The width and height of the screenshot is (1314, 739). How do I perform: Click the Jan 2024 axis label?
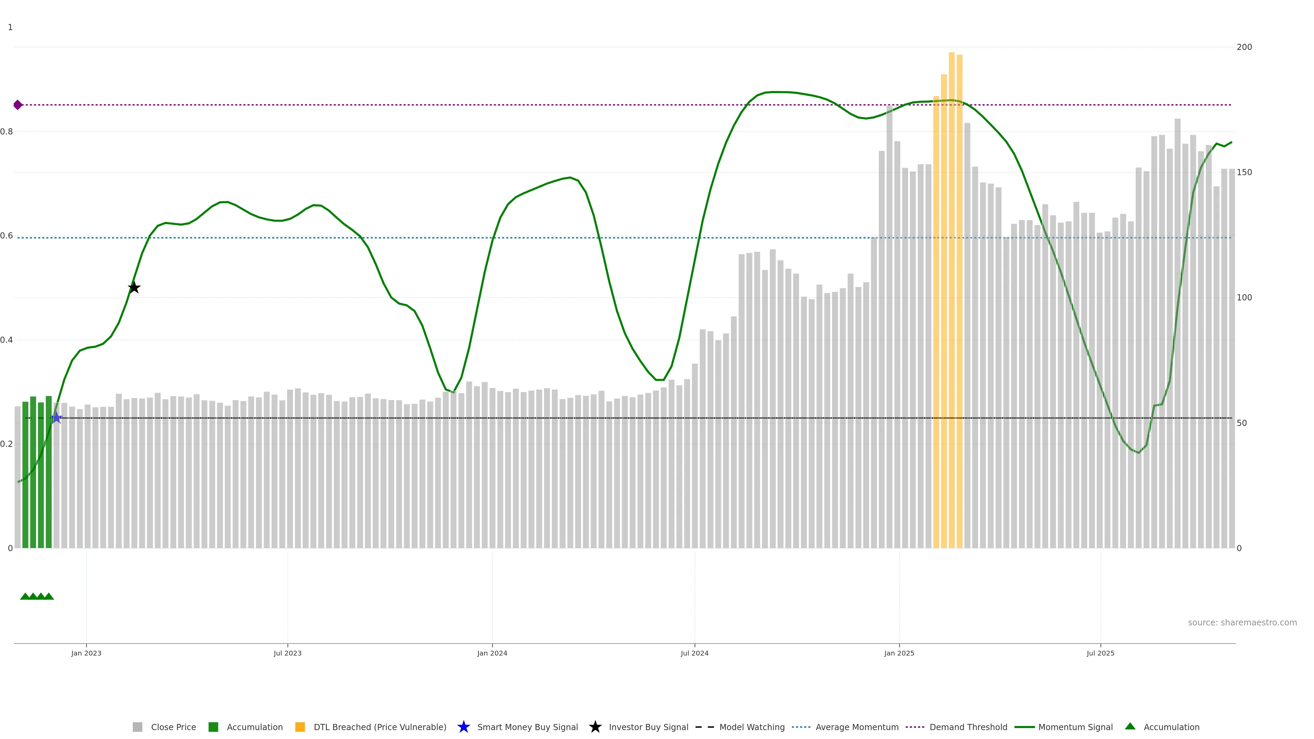(x=492, y=653)
